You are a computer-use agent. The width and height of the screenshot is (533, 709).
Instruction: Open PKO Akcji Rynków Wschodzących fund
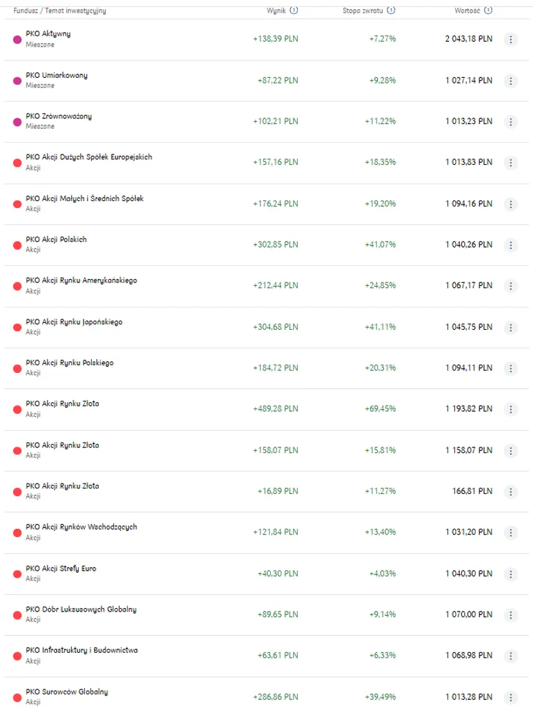(x=81, y=527)
